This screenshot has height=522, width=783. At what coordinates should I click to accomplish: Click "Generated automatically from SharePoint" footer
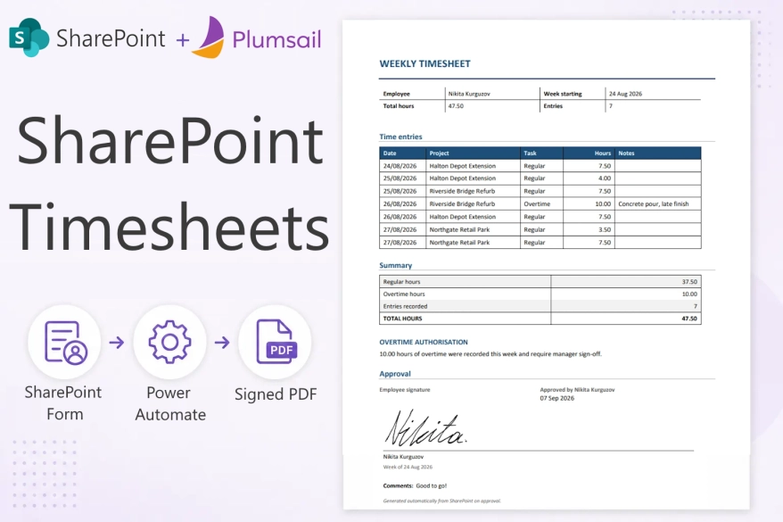(441, 501)
